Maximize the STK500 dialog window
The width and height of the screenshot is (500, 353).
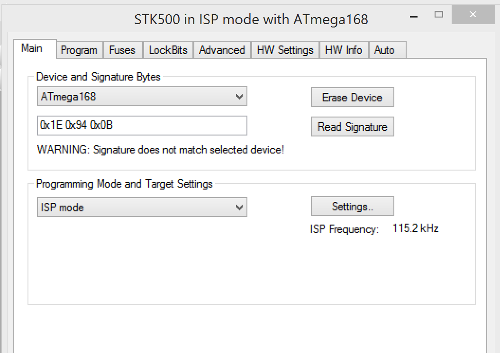[439, 14]
